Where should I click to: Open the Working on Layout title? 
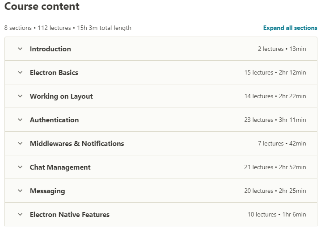click(61, 96)
